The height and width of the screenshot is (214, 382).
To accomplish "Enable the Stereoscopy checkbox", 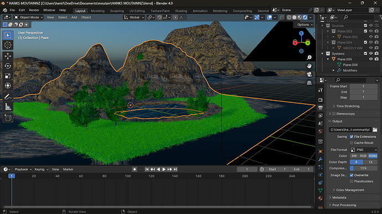I will (334, 114).
